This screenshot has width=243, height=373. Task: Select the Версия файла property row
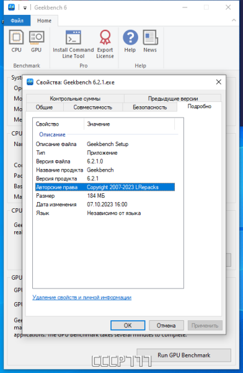click(x=105, y=161)
